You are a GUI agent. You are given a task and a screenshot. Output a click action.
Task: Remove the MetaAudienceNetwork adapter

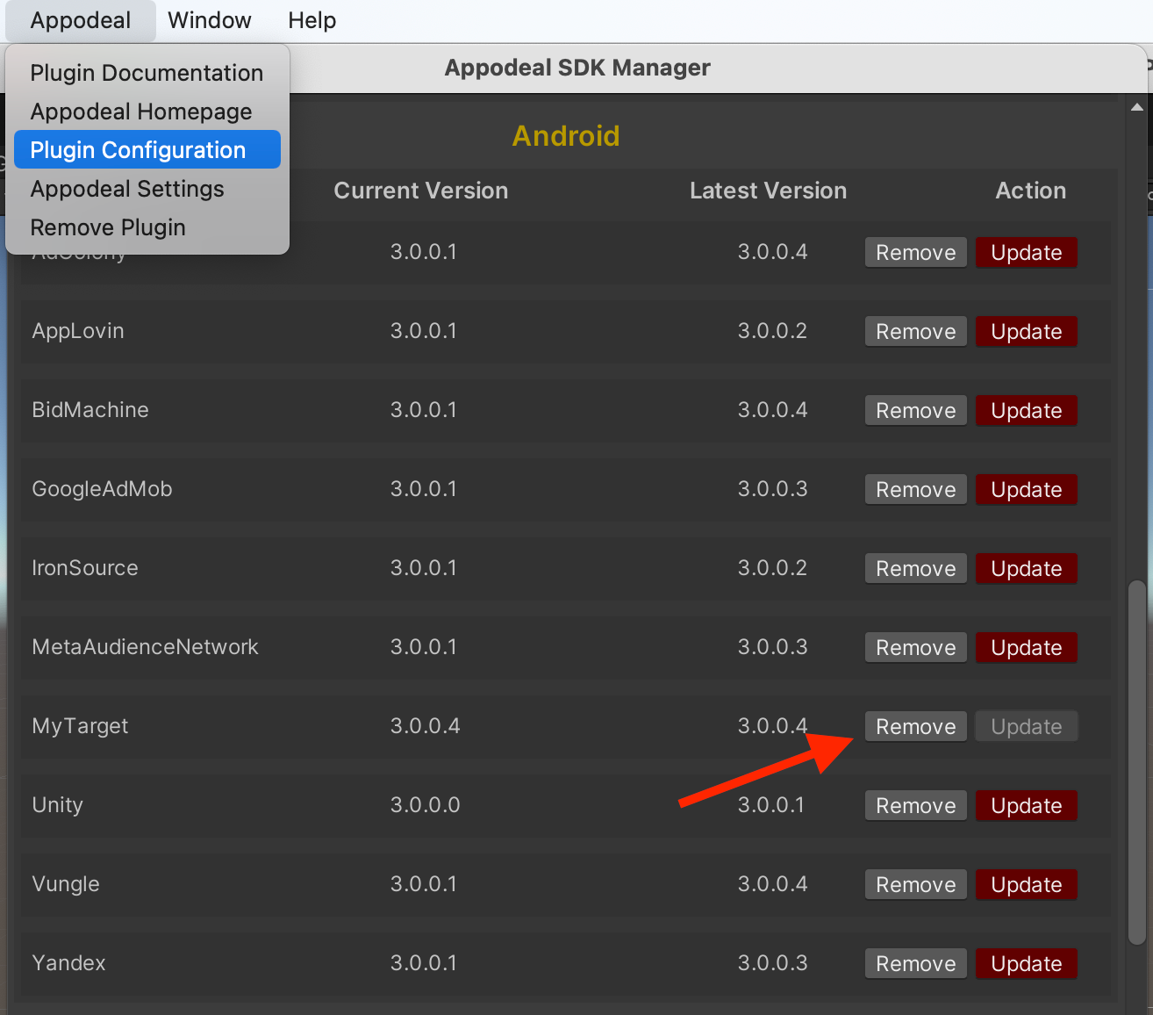point(915,648)
